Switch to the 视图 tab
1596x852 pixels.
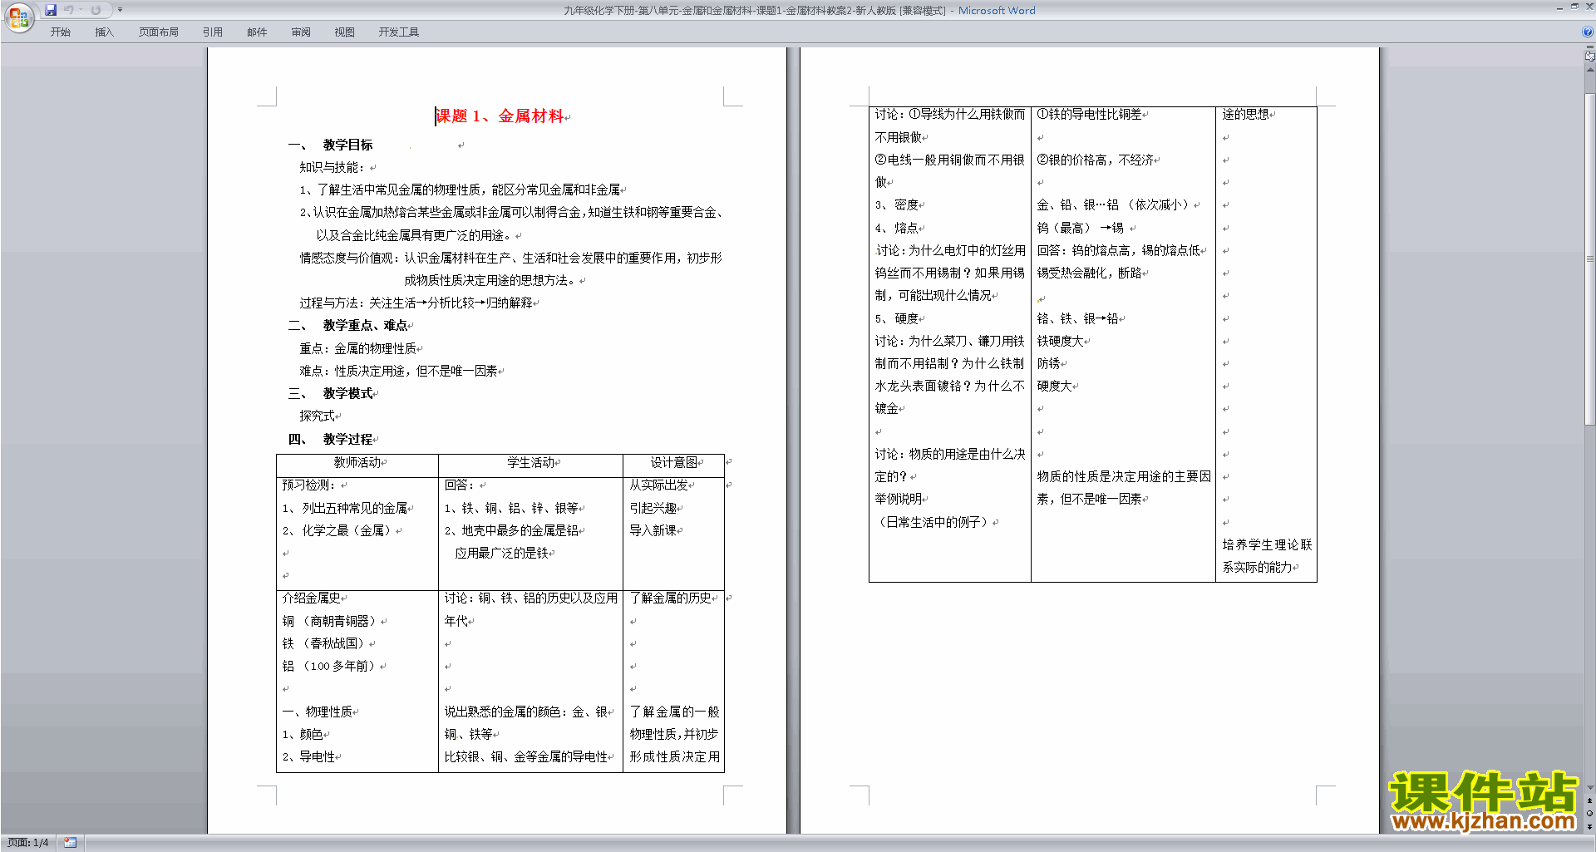click(x=345, y=32)
